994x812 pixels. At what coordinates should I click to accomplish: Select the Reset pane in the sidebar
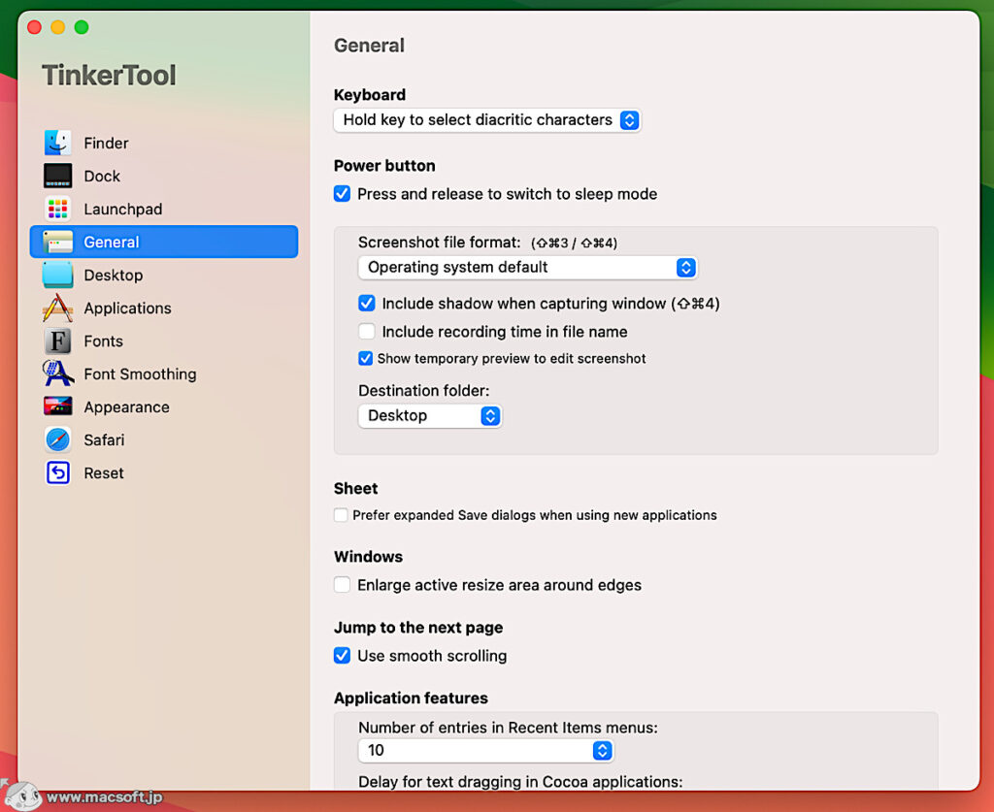[60, 472]
